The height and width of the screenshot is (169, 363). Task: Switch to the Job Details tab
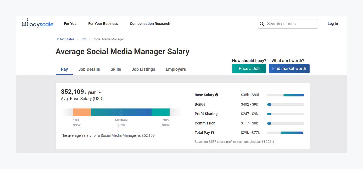pyautogui.click(x=89, y=69)
